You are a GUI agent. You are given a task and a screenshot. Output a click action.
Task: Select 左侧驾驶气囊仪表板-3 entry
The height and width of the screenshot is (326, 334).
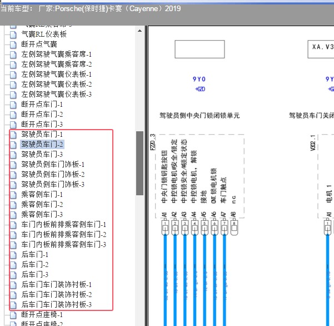tap(56, 94)
